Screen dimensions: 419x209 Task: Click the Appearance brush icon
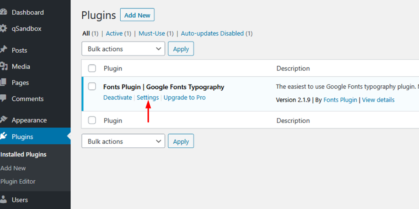click(x=3, y=120)
